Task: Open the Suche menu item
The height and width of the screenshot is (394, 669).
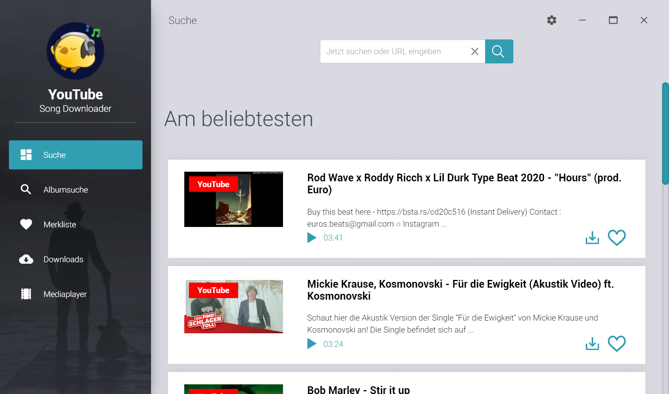Action: 75,155
